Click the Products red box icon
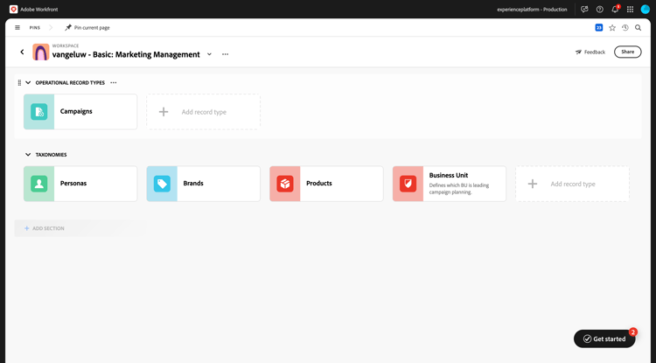 [x=285, y=184]
